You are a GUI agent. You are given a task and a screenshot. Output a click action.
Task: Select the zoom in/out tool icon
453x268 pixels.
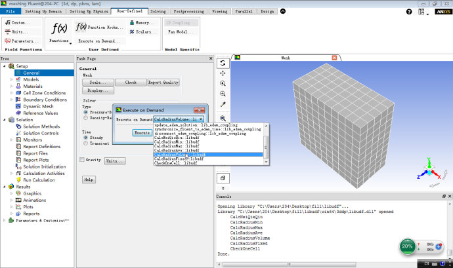(x=223, y=83)
